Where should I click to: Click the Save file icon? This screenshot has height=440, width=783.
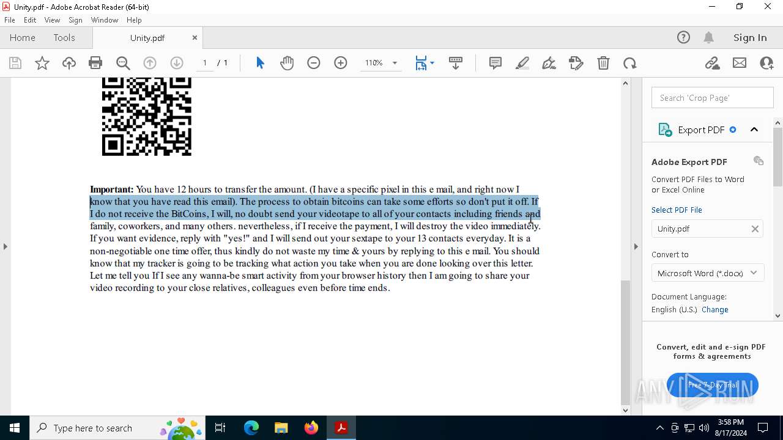15,63
